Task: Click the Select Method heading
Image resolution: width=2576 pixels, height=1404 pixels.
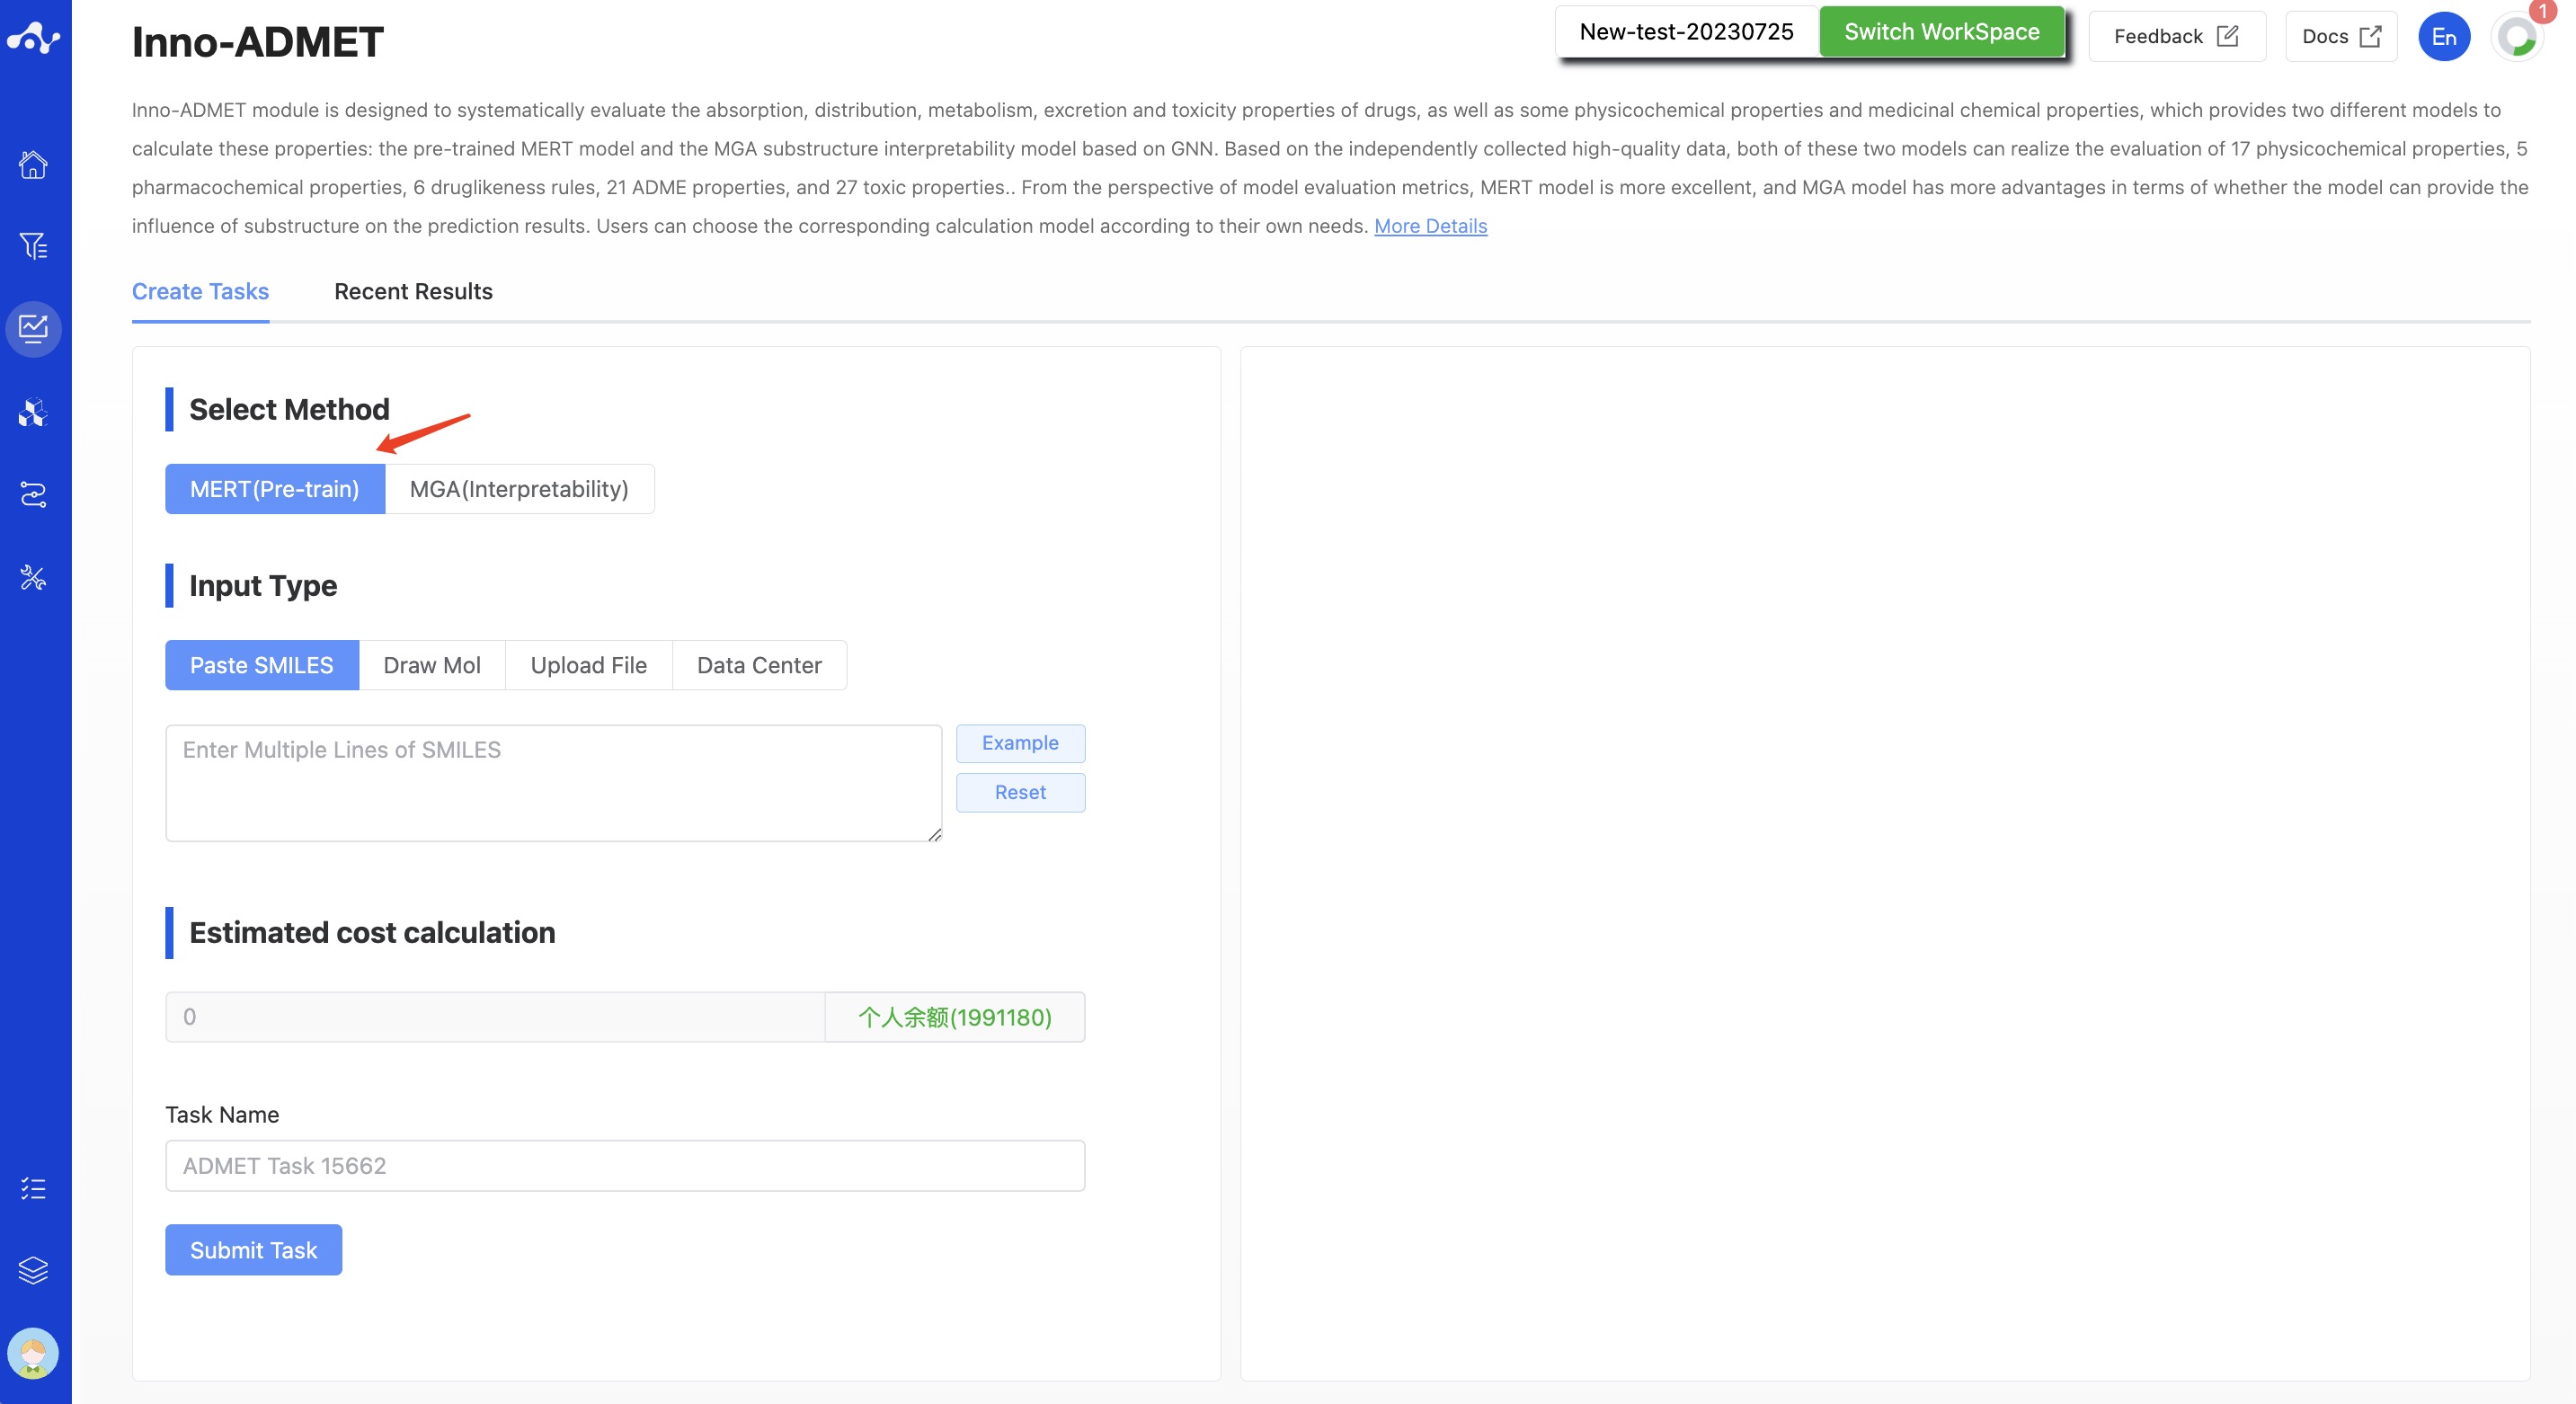Action: [289, 410]
